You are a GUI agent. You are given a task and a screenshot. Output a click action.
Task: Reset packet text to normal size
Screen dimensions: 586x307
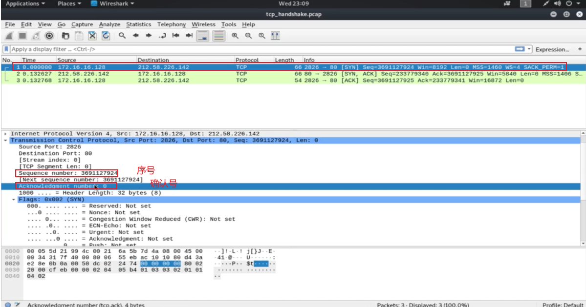[262, 36]
